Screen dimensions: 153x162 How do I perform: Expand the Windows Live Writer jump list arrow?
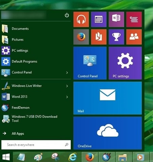pyautogui.click(x=67, y=86)
